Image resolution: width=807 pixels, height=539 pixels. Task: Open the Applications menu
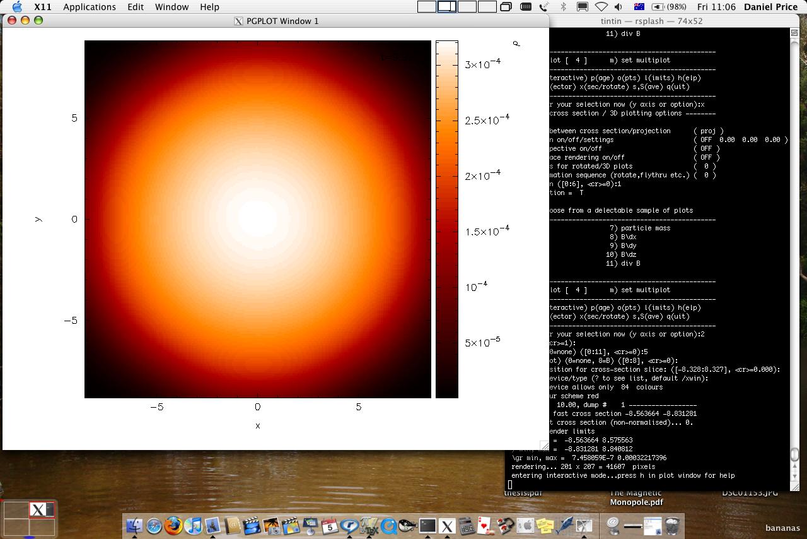89,7
